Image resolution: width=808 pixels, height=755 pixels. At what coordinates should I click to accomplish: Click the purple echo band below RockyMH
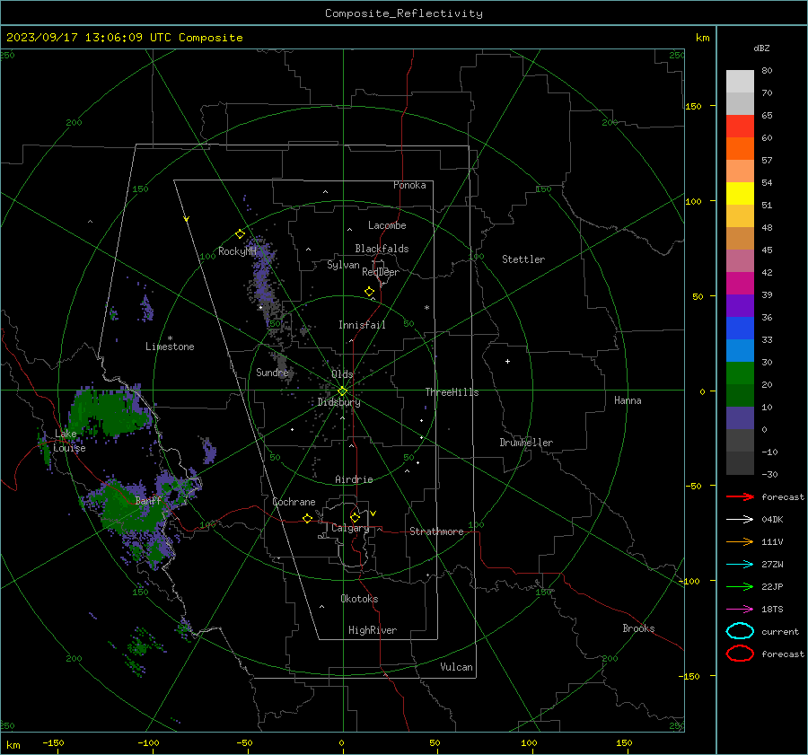click(264, 281)
